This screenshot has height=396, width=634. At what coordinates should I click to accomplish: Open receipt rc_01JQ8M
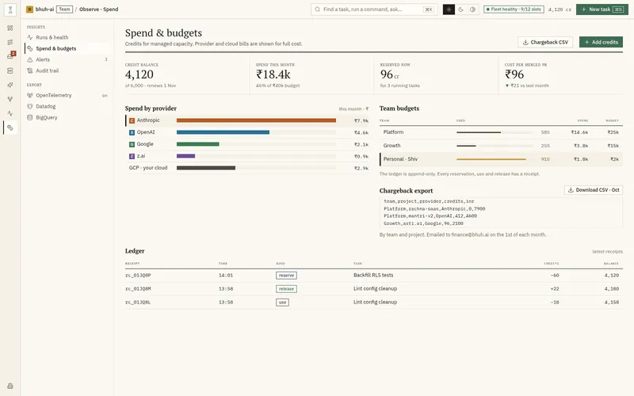[138, 289]
